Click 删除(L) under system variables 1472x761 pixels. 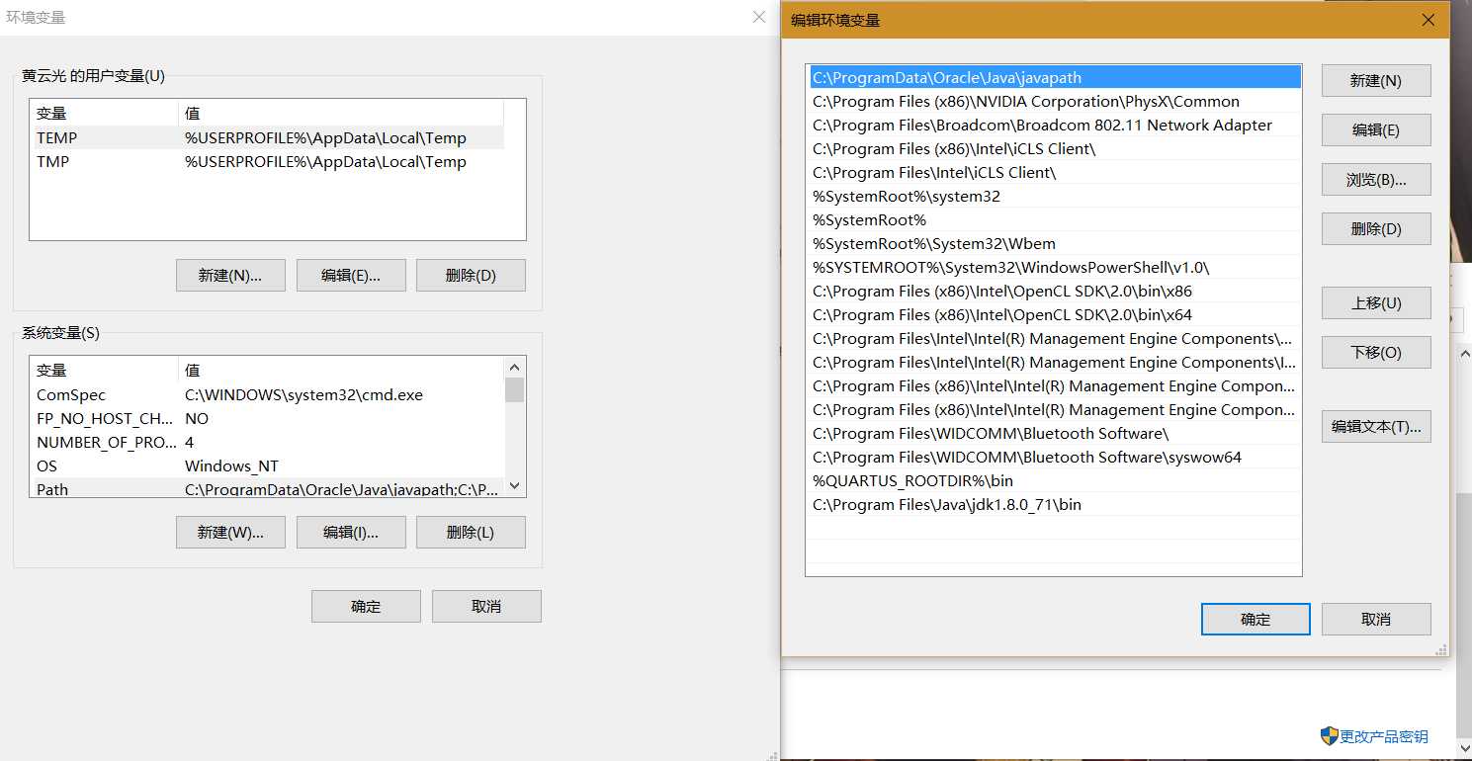click(471, 533)
